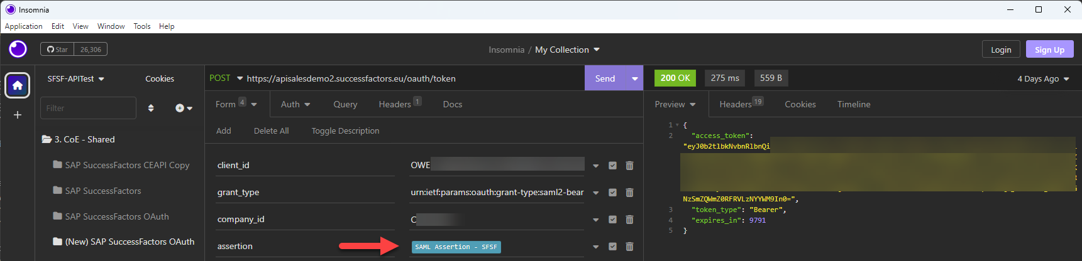Open the client_id row options arrow
1082x261 pixels.
click(595, 166)
